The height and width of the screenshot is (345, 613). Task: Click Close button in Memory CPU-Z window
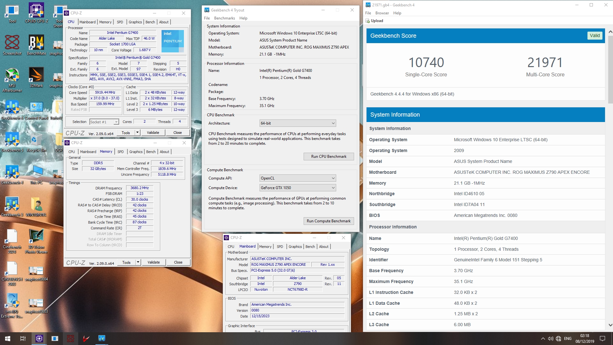(178, 262)
